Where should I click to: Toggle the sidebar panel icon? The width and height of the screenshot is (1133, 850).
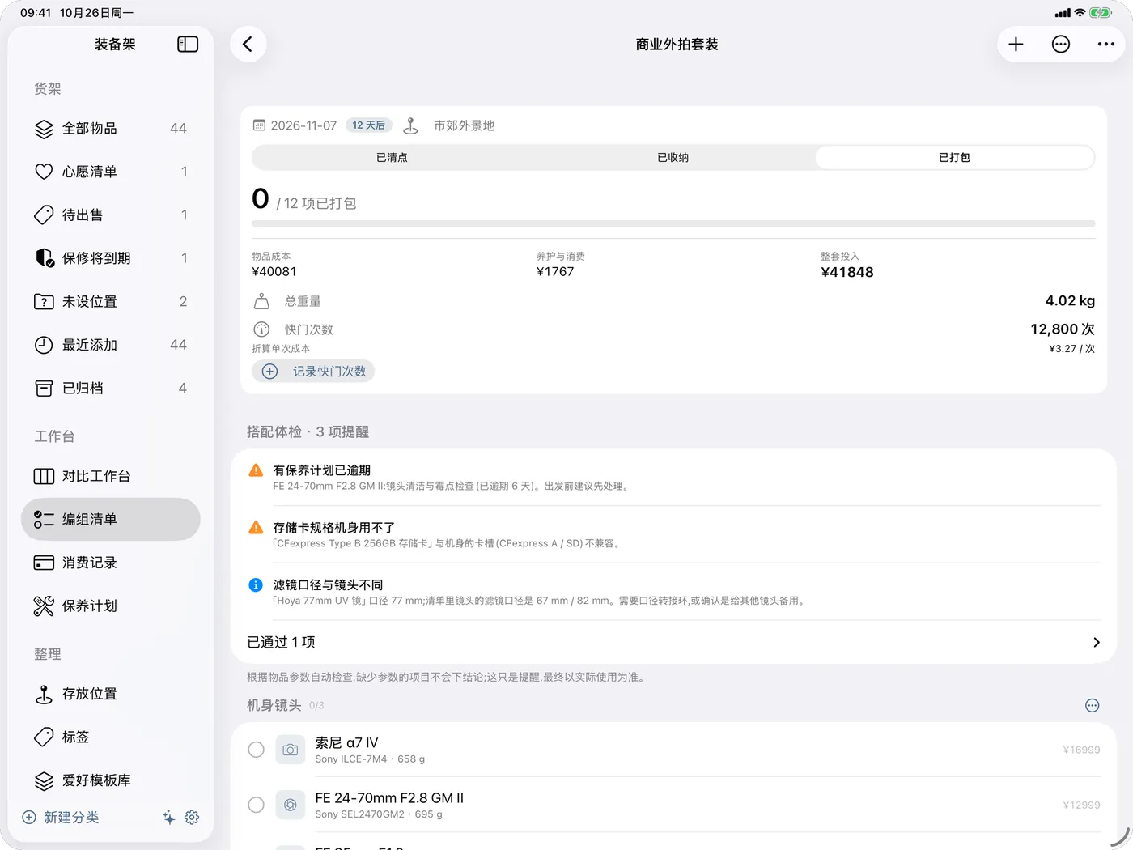188,44
